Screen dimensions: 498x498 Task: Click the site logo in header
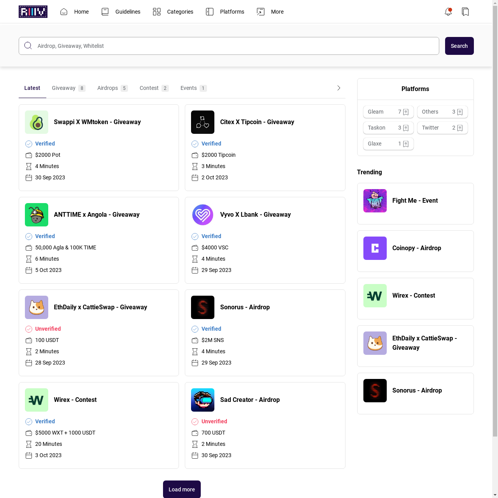33,12
